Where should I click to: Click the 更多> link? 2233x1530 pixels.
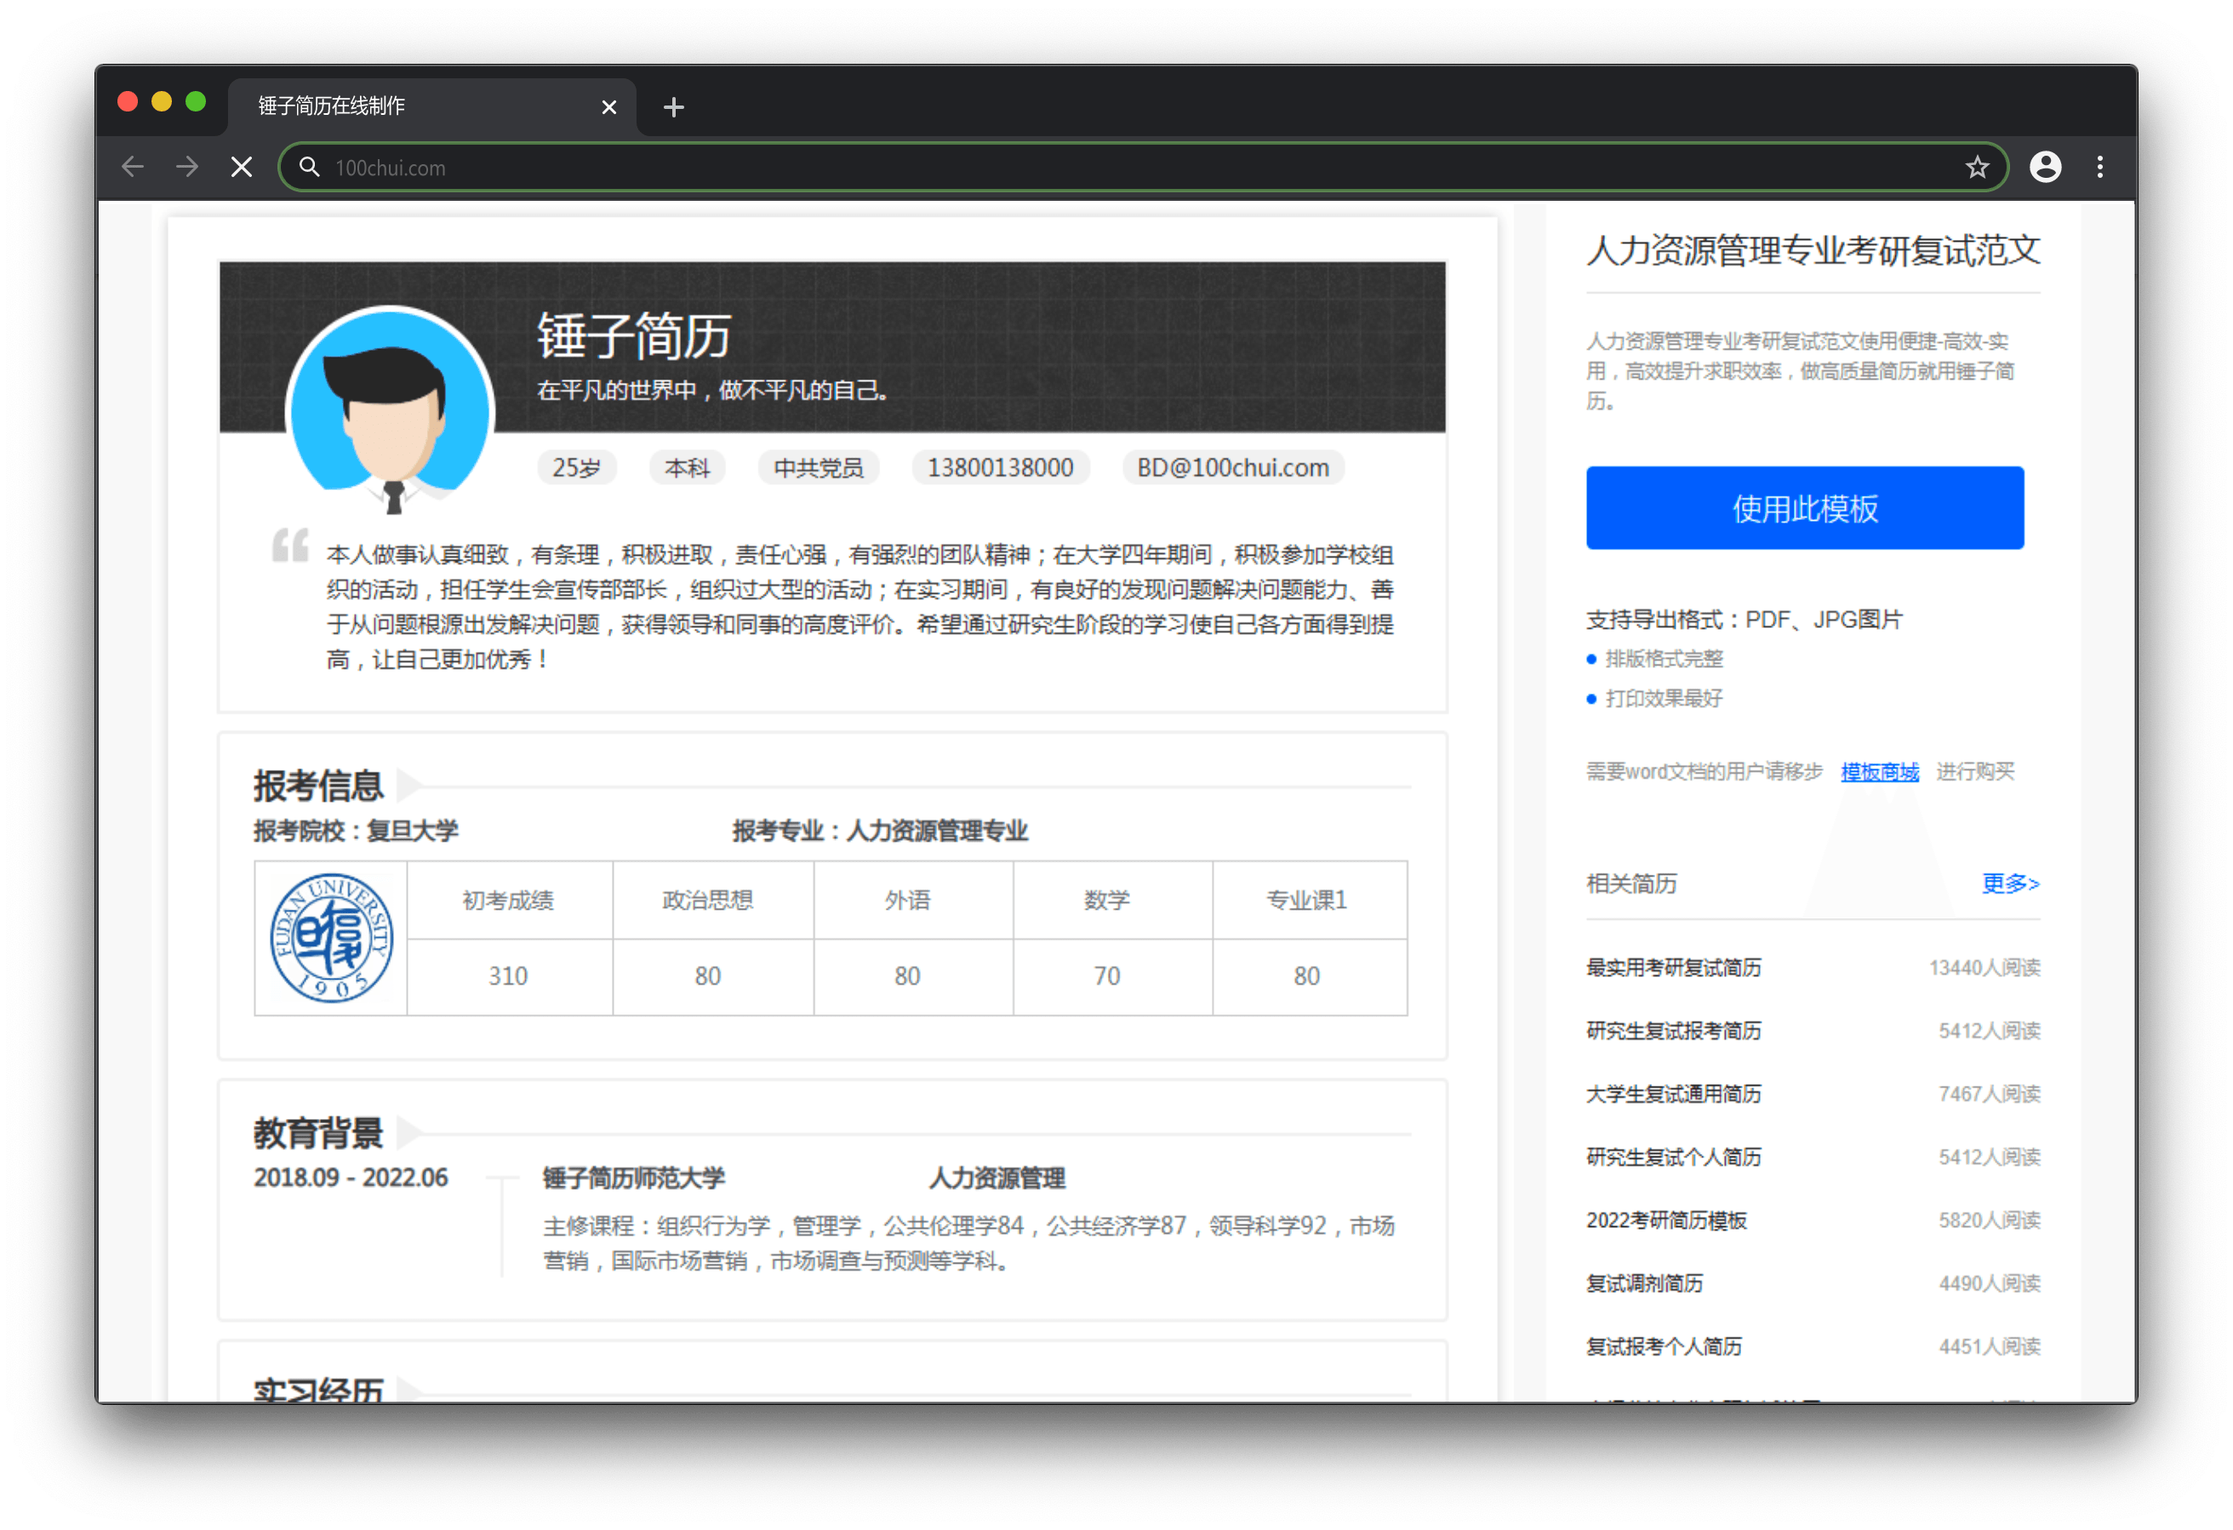[2010, 883]
